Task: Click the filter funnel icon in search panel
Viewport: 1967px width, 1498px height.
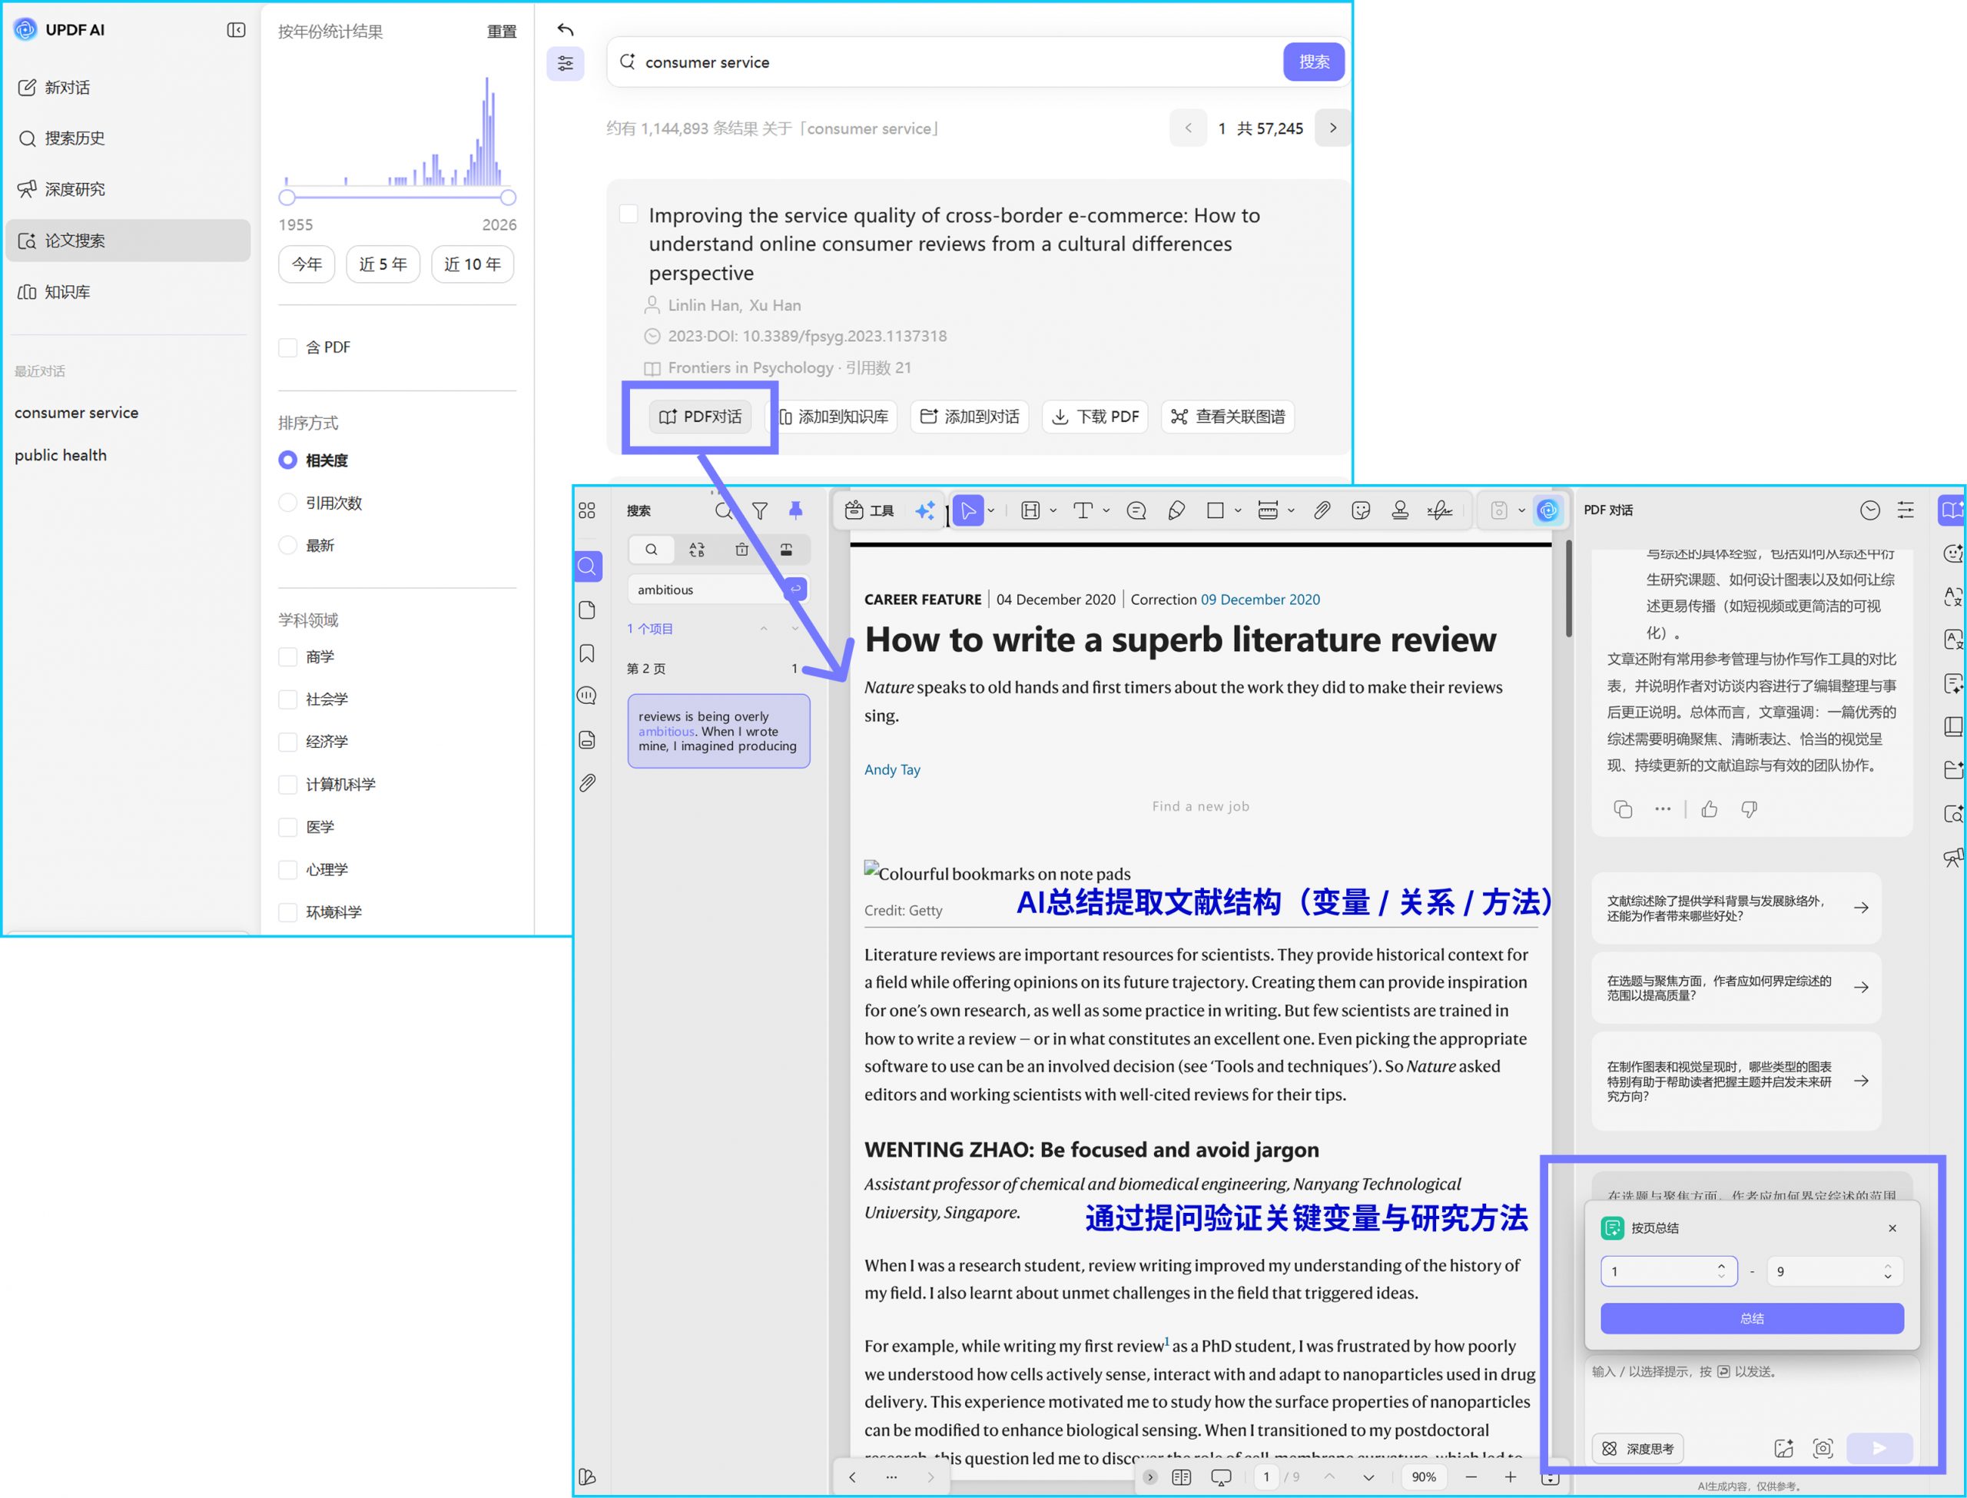Action: point(760,510)
